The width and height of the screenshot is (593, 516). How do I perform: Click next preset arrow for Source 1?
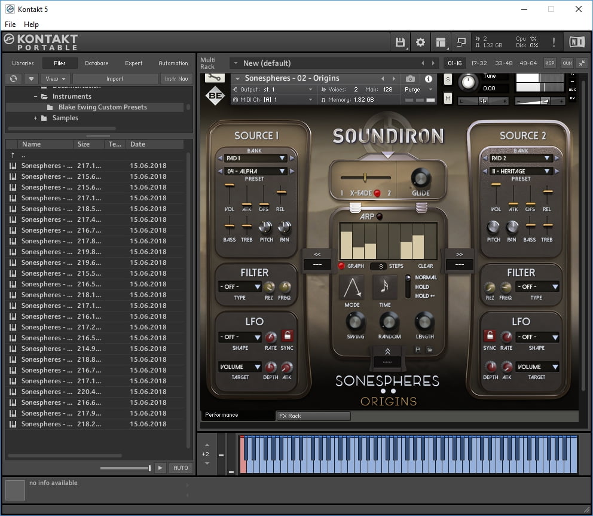tap(292, 172)
